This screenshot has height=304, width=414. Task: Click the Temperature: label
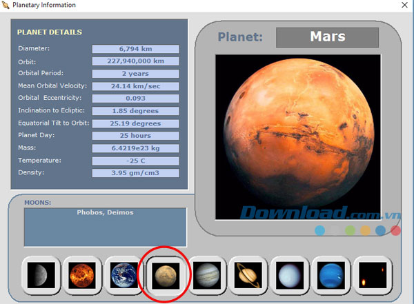tap(39, 161)
